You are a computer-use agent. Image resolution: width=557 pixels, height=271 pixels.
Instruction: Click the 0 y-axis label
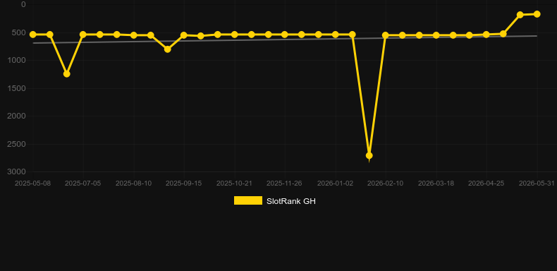[x=24, y=4]
